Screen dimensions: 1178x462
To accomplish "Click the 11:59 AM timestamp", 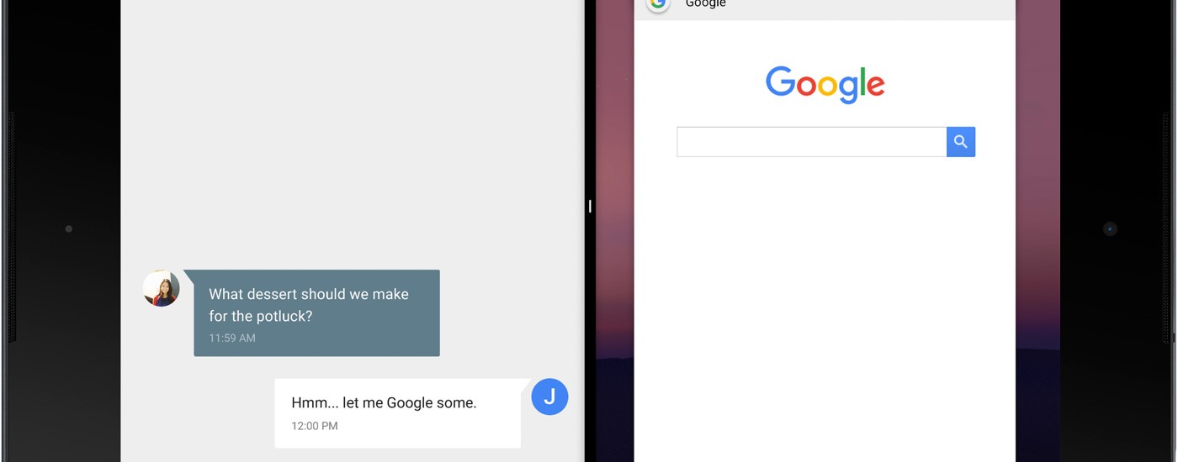I will click(x=232, y=338).
